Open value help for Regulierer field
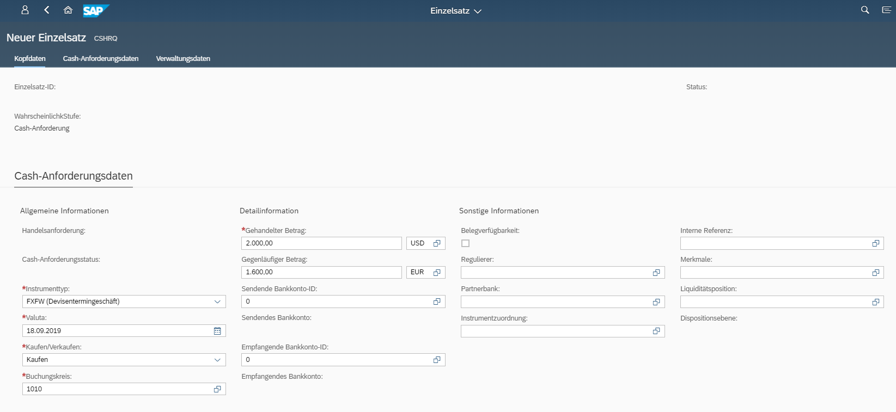The height and width of the screenshot is (412, 896). click(x=656, y=273)
